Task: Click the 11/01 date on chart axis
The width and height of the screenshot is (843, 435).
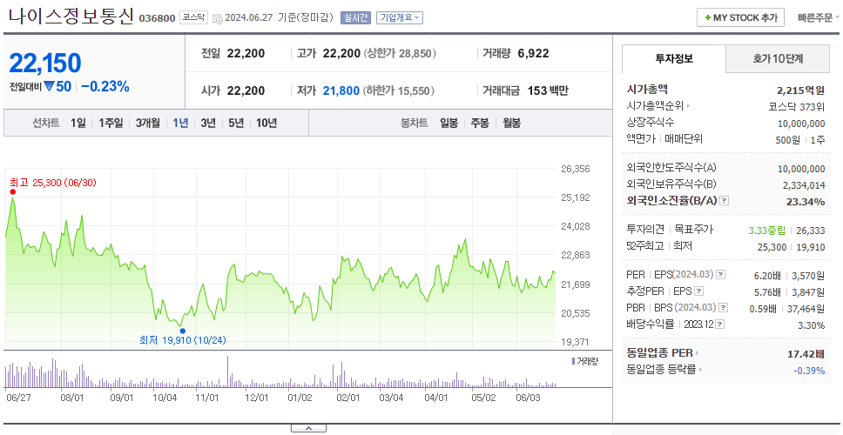Action: click(x=207, y=398)
